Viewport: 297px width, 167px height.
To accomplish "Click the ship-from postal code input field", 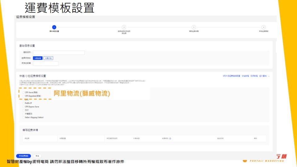I will [x=46, y=63].
